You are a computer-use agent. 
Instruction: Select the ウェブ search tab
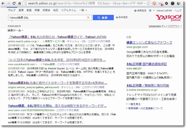[x=12, y=10]
